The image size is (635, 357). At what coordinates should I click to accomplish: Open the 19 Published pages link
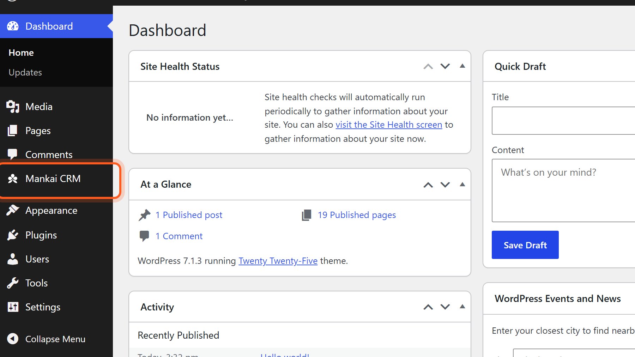click(357, 215)
